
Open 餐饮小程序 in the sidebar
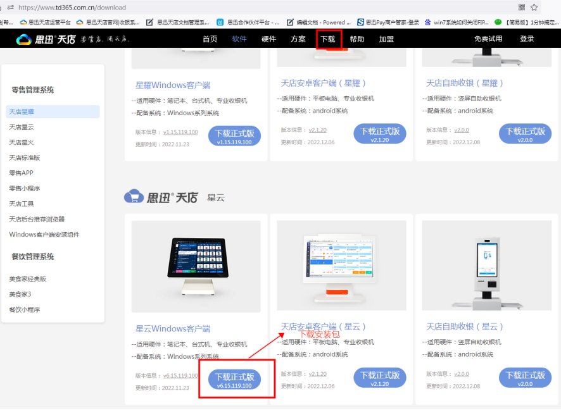point(25,309)
